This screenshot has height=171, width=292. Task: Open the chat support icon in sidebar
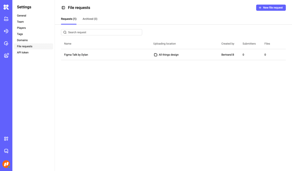pos(6,151)
